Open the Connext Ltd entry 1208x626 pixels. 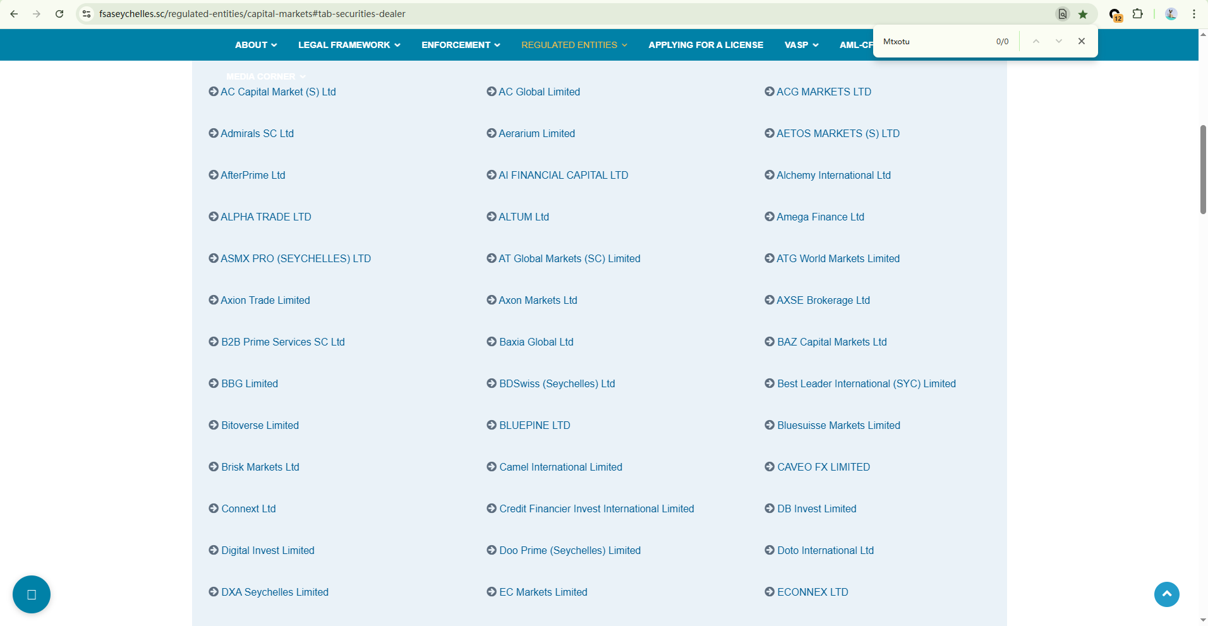(248, 509)
